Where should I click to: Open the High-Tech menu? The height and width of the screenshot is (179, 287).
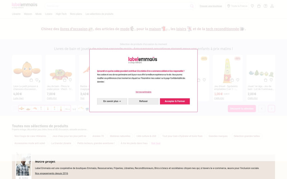coord(61,14)
